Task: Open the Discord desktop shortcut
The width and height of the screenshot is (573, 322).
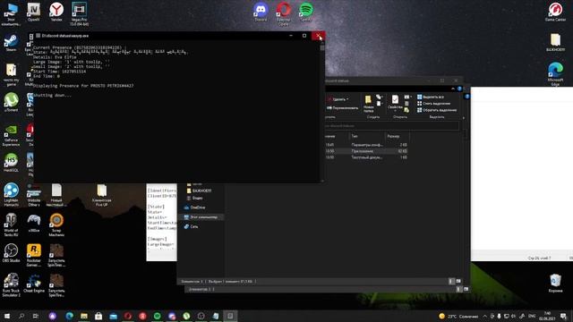Action: 261,12
